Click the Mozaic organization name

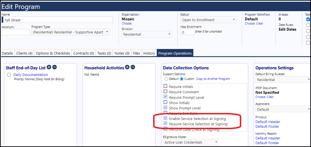click(x=128, y=19)
